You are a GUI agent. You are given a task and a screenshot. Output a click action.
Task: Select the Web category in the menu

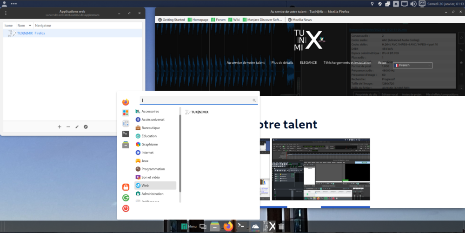pos(155,186)
